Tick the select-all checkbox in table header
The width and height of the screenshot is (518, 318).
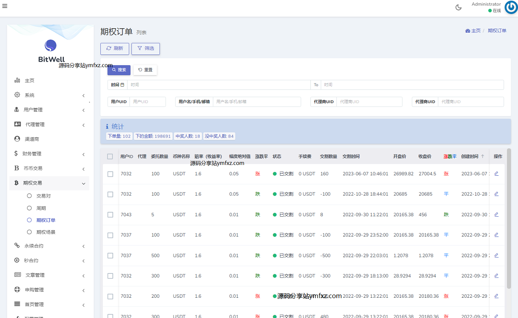point(110,157)
